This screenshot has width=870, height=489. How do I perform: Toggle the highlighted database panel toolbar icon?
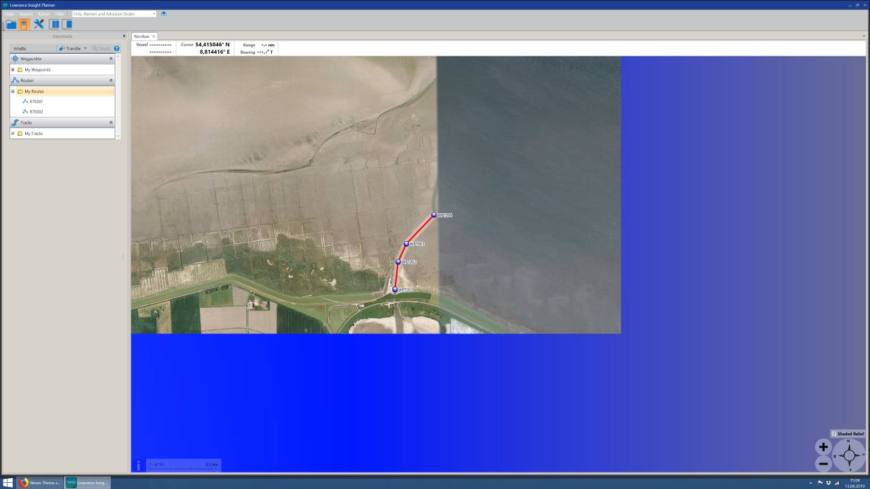click(24, 24)
